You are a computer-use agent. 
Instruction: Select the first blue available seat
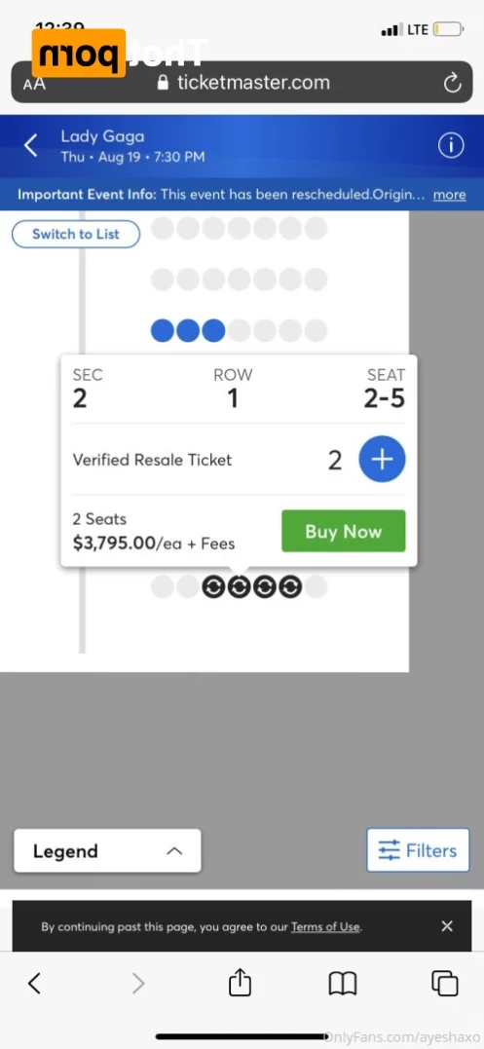pos(163,330)
